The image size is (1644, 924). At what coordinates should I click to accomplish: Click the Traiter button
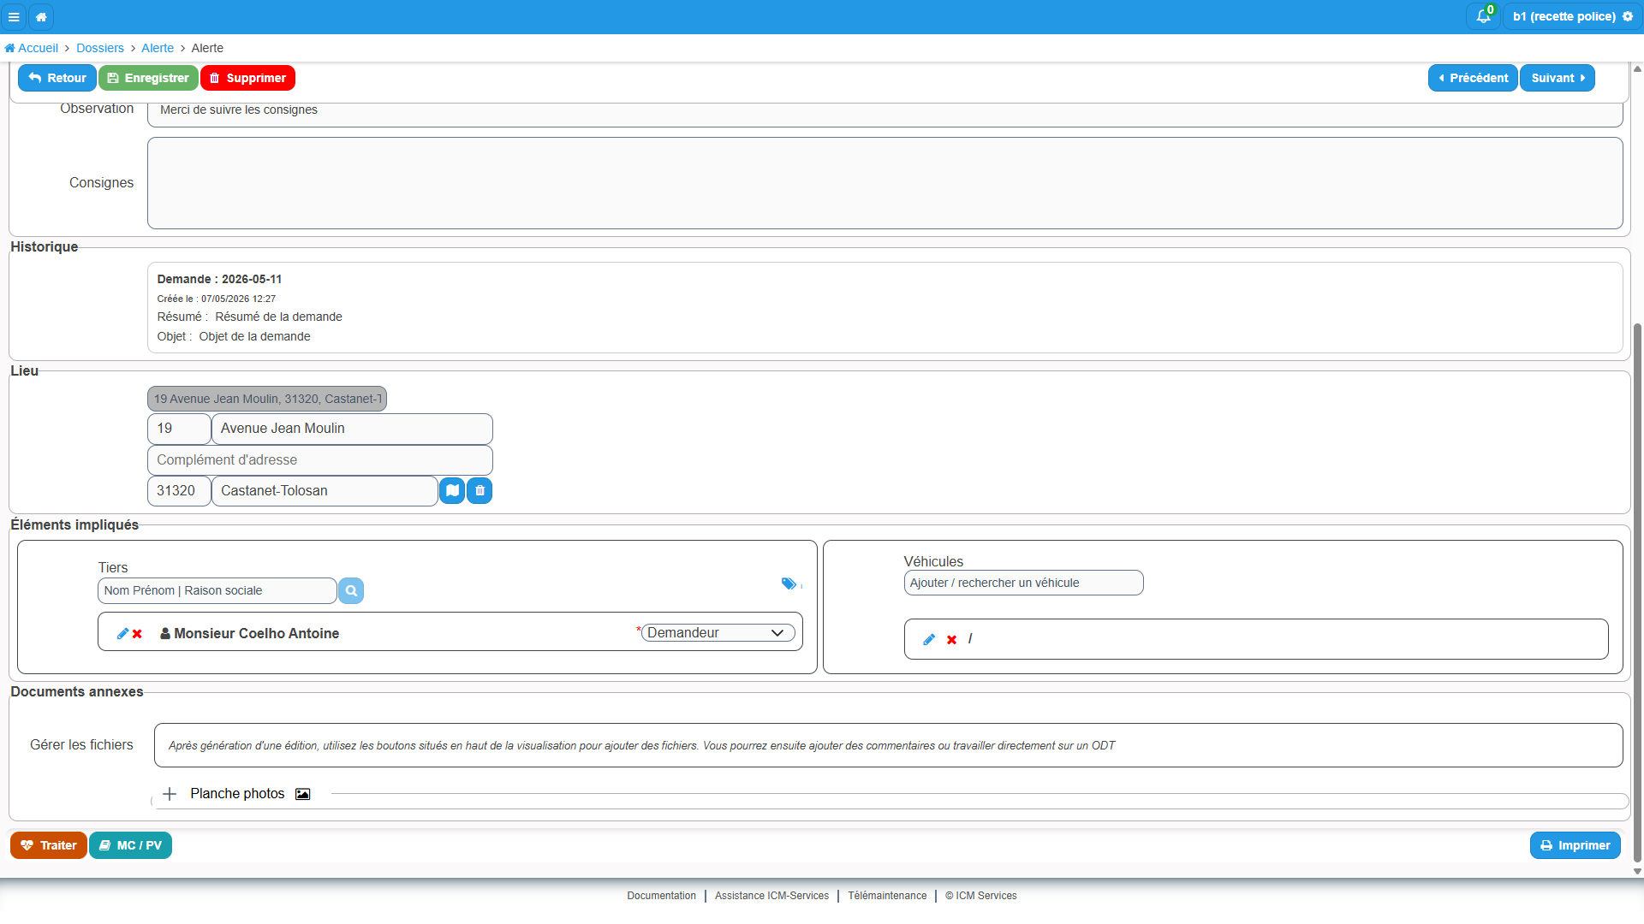click(x=49, y=846)
